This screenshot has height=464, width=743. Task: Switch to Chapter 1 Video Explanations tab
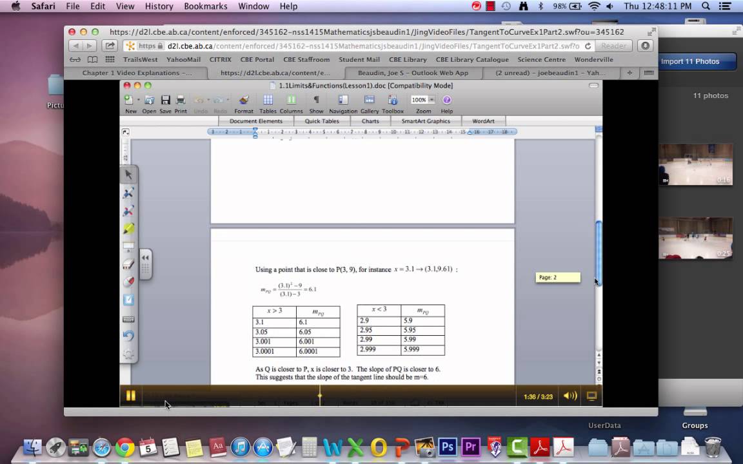point(137,73)
